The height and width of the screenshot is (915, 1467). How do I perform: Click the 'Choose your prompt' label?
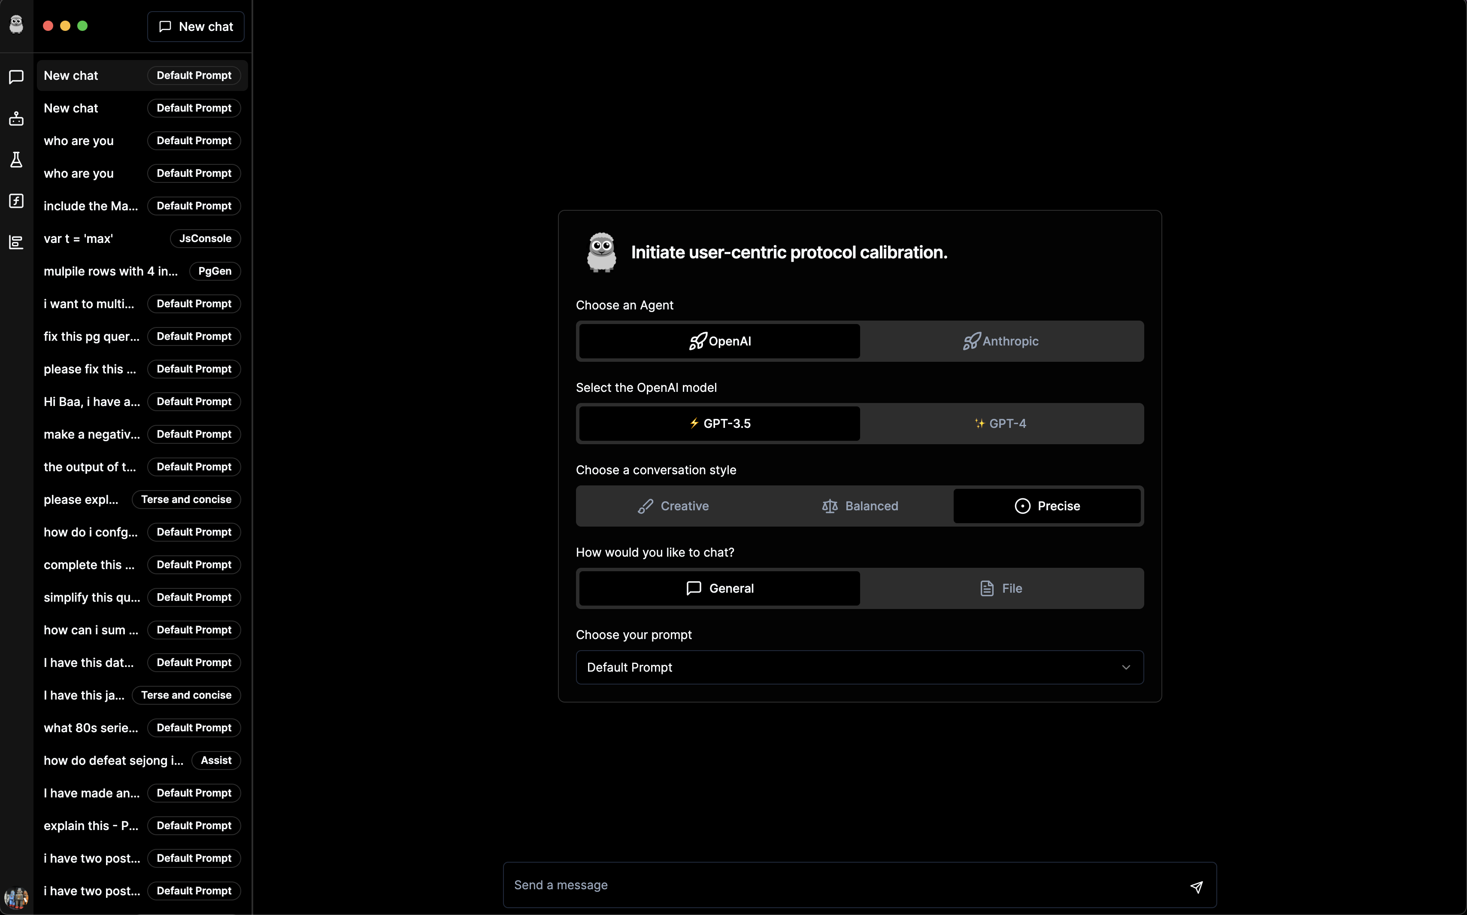(633, 635)
